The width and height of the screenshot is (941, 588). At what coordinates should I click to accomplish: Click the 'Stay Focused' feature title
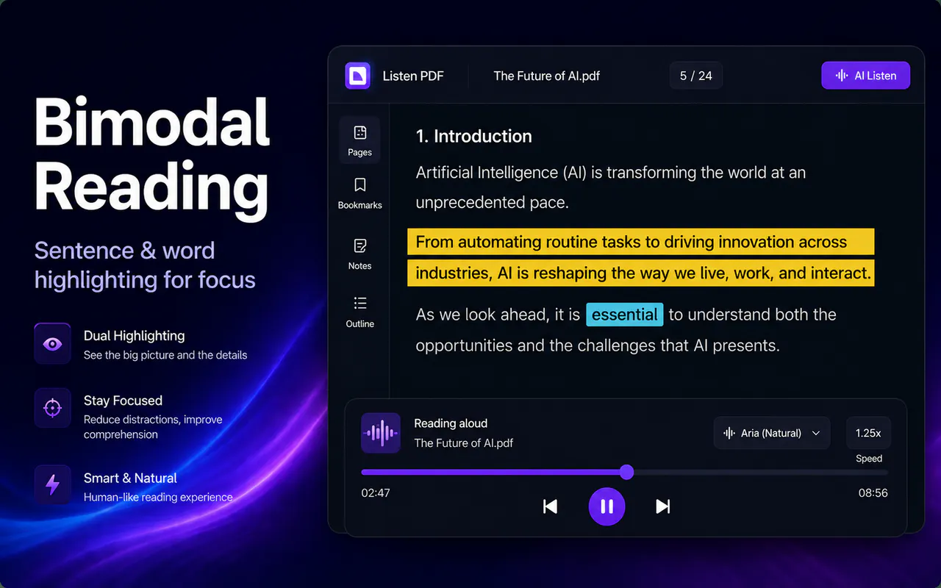123,401
